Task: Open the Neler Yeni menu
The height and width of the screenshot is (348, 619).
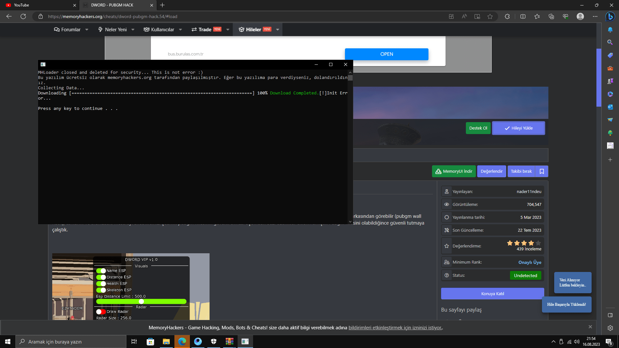Action: pos(112,30)
